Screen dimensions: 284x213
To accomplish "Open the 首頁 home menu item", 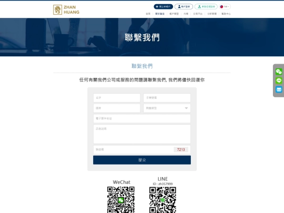I will 148,14.
